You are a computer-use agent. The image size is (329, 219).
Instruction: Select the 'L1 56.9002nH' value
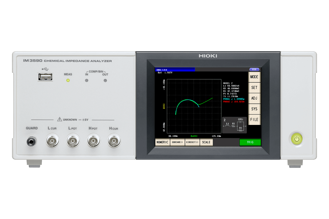click(x=231, y=86)
